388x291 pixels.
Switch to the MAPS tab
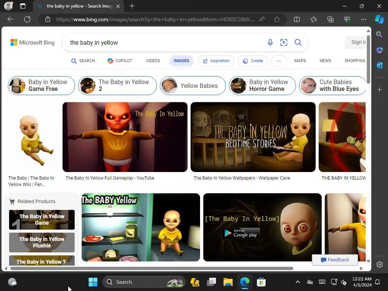[300, 61]
